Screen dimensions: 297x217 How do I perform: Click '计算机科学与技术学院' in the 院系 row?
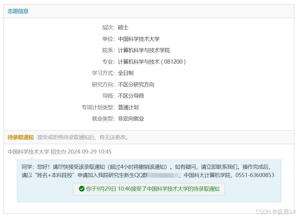[144, 50]
